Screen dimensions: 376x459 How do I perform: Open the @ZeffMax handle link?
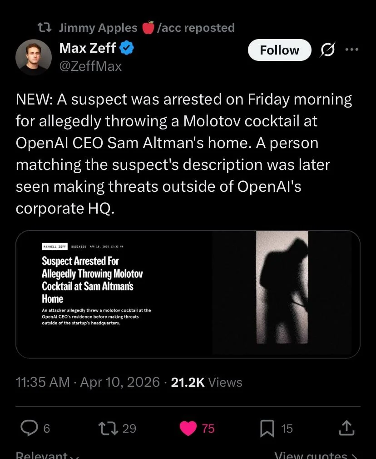pos(91,66)
